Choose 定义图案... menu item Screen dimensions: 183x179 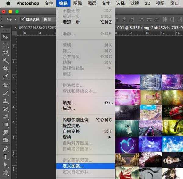[85, 166]
